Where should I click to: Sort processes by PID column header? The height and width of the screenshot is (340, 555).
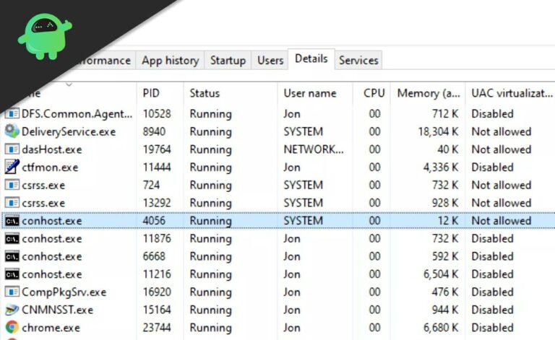tap(151, 93)
